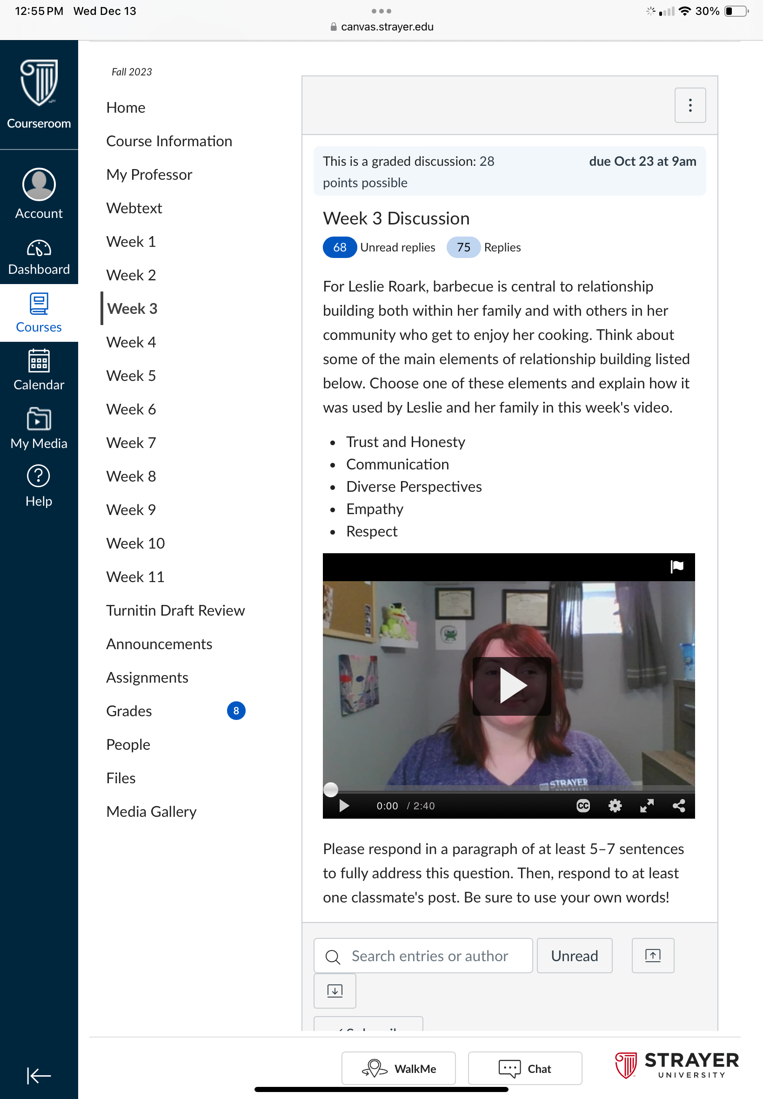Screen dimensions: 763x1099
Task: Click the Week 3 Discussion title
Action: point(396,218)
